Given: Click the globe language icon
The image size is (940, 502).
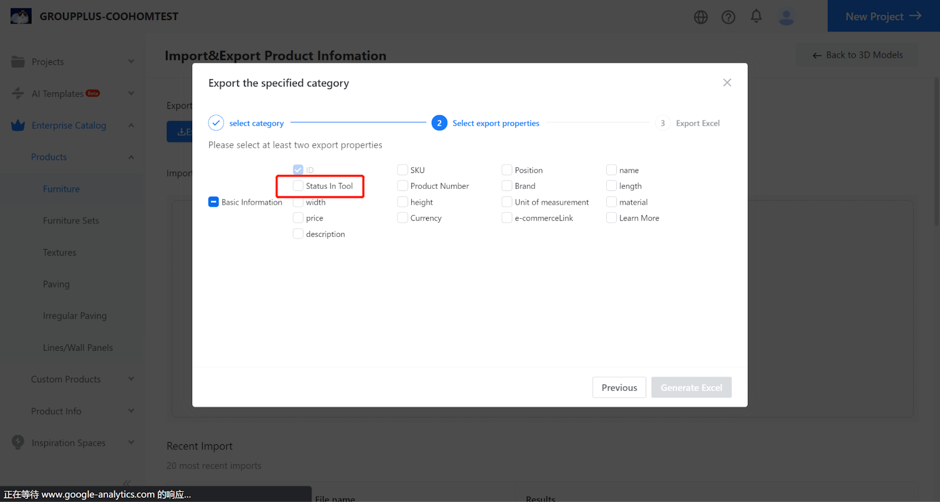Looking at the screenshot, I should tap(700, 17).
